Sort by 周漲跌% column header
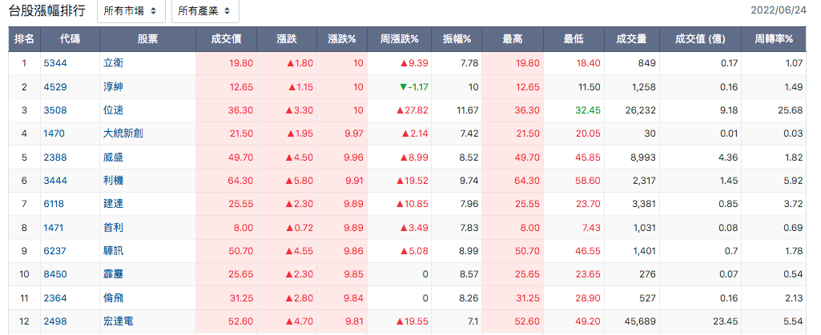This screenshot has width=821, height=335. [400, 39]
